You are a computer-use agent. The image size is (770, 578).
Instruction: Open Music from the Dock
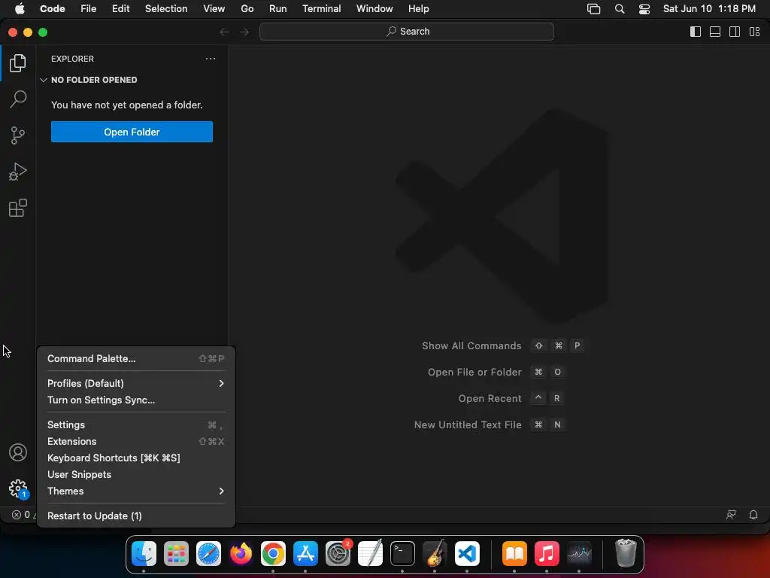tap(547, 554)
